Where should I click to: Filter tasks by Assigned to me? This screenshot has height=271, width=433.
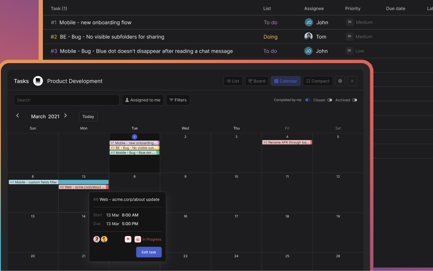[x=143, y=100]
